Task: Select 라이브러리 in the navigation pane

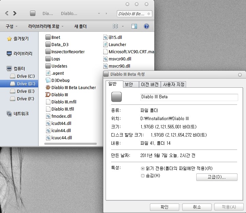Action: (x=19, y=54)
